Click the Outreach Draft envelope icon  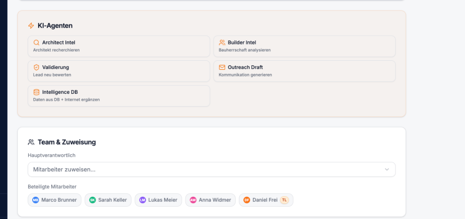click(x=222, y=68)
